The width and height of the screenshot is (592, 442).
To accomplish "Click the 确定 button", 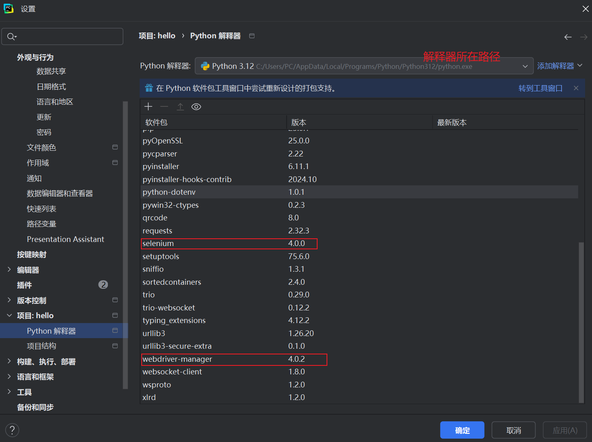I will click(x=462, y=430).
